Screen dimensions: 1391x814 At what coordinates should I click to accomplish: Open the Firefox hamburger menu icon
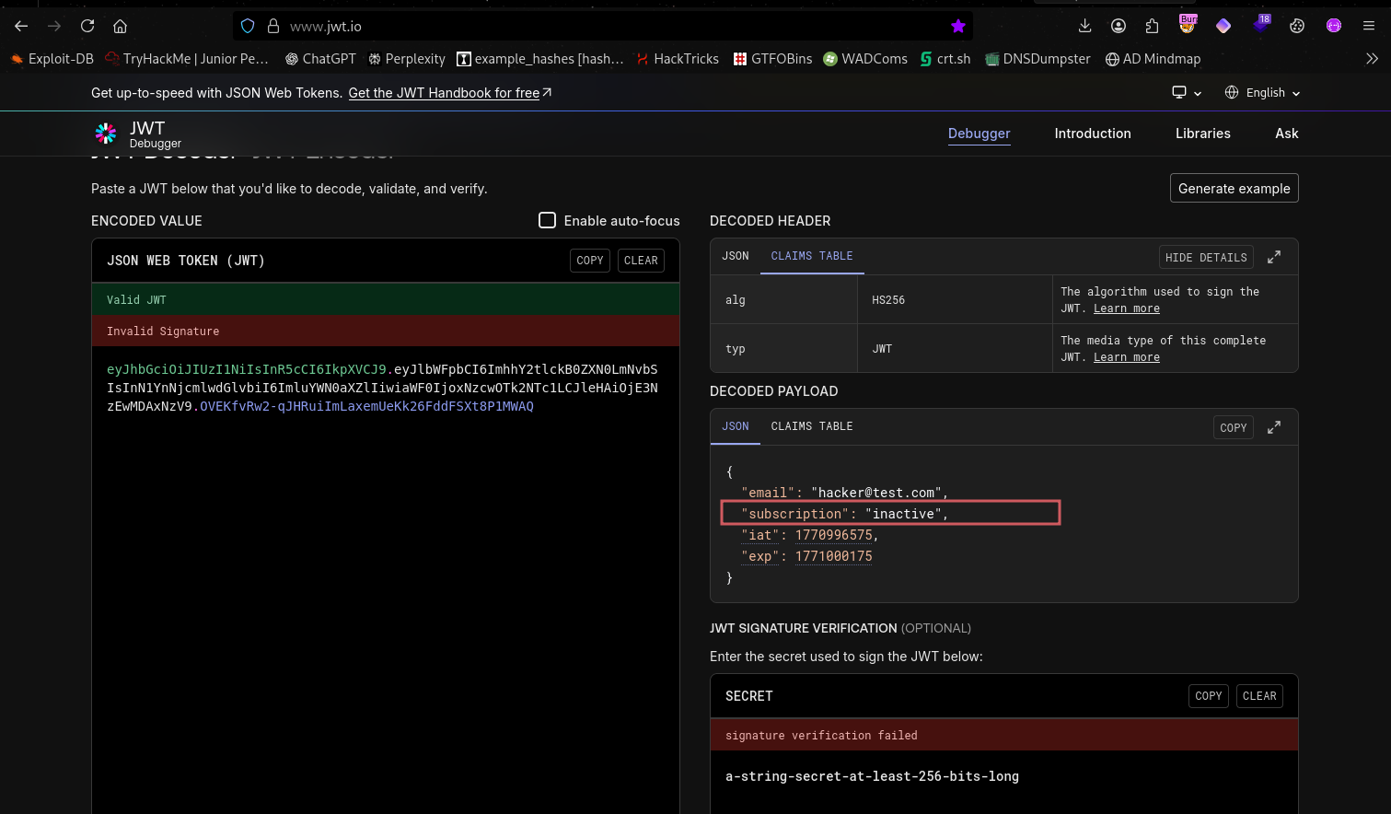[x=1369, y=26]
